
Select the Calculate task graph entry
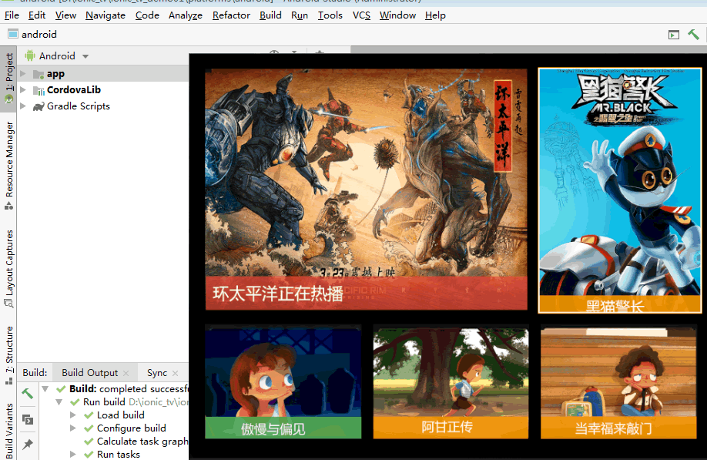[x=142, y=441]
